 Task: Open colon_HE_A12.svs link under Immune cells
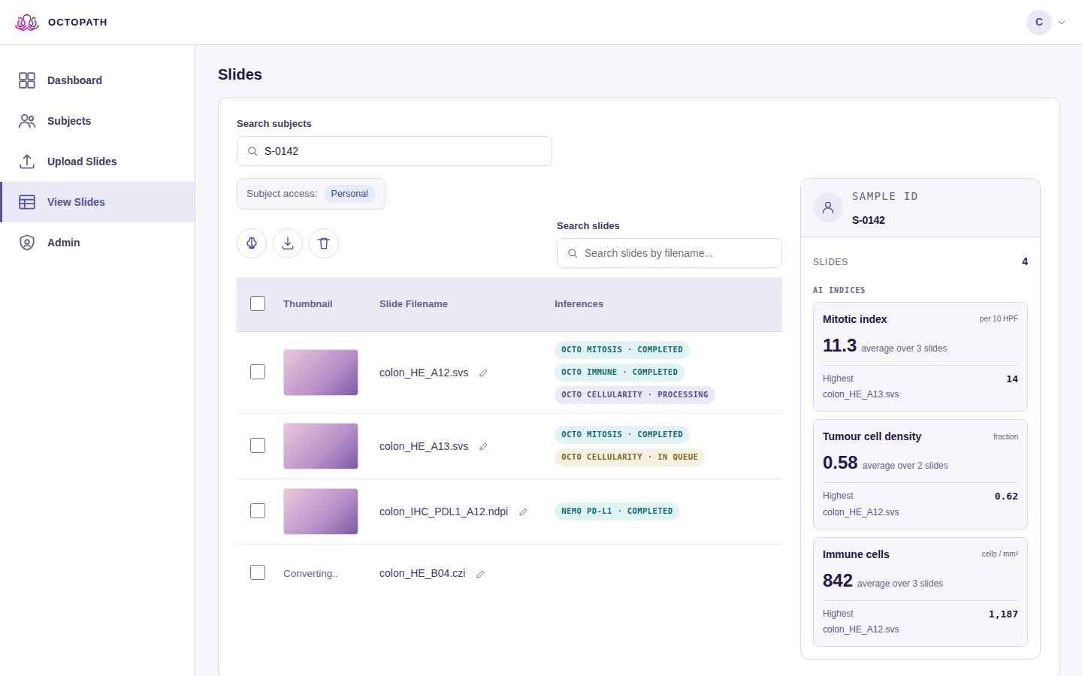pos(861,629)
